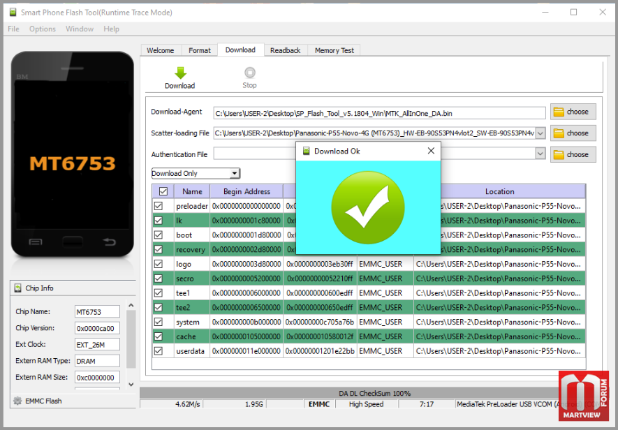Open the Options menu
Viewport: 618px width, 430px height.
(x=43, y=29)
